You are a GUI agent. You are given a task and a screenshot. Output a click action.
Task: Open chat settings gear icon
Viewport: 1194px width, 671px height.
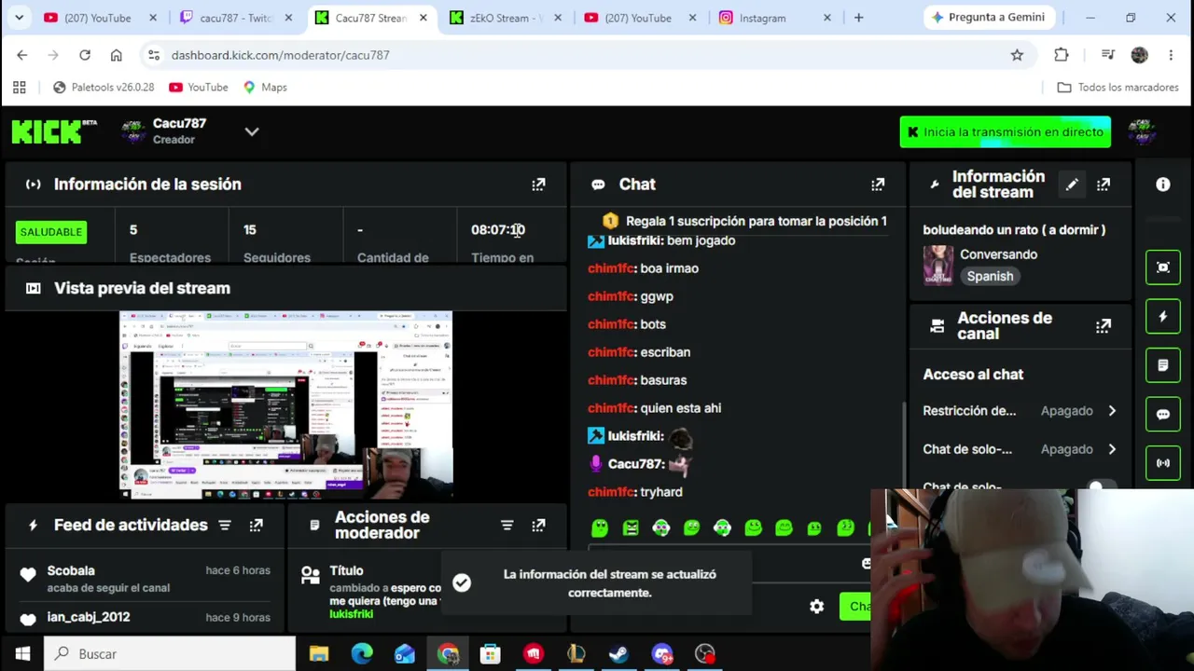(816, 607)
